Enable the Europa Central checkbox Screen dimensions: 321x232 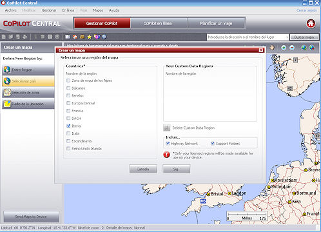68,103
